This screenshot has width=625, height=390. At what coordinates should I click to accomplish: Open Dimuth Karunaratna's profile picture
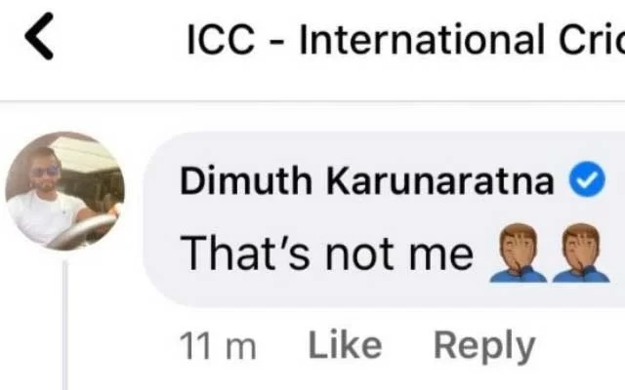tap(65, 191)
